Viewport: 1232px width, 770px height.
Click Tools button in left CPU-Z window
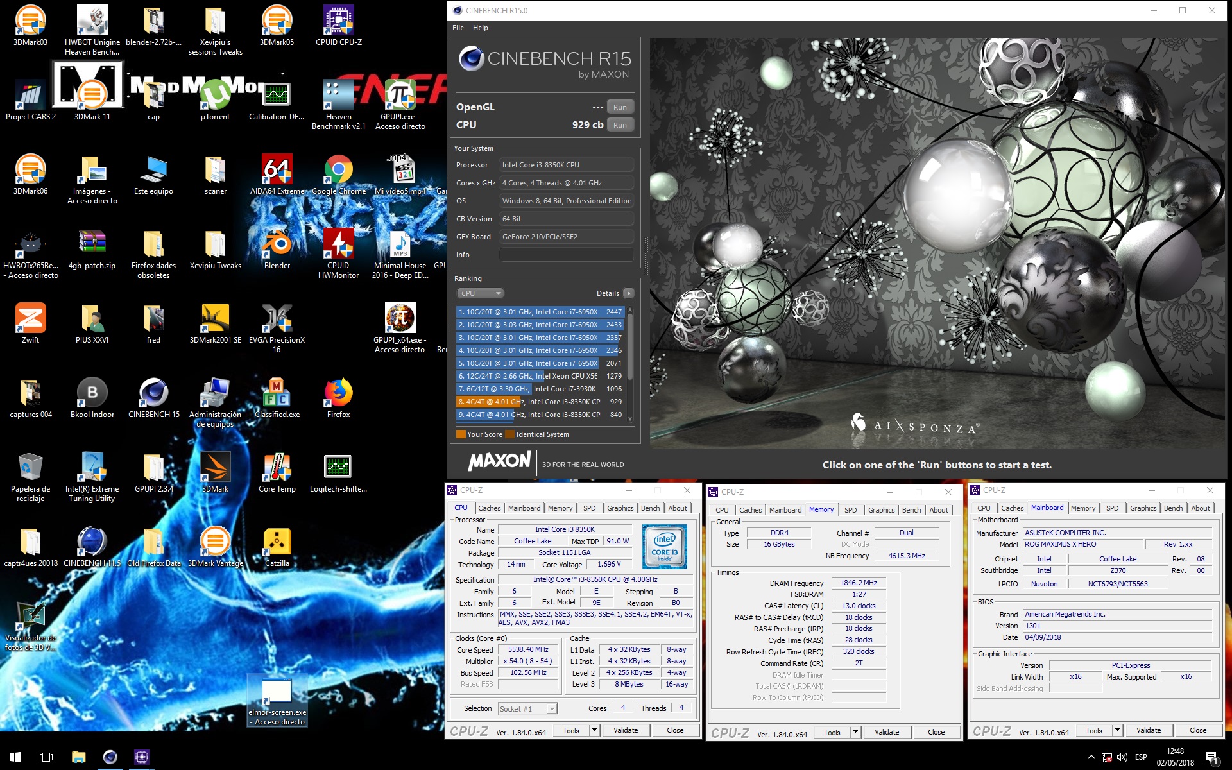click(571, 730)
